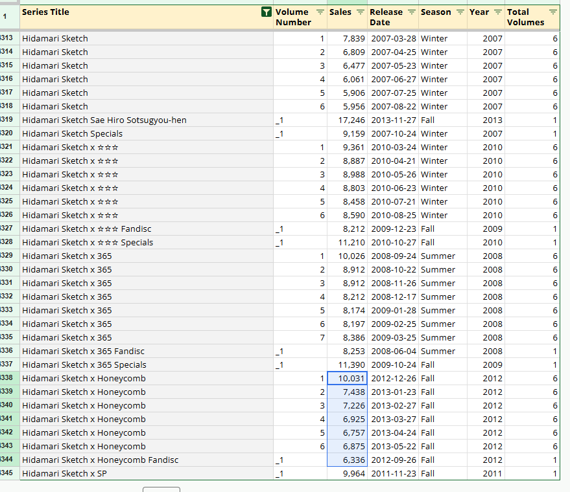Select the Sales cell showing 10,031
This screenshot has height=492, width=570.
pyautogui.click(x=347, y=378)
